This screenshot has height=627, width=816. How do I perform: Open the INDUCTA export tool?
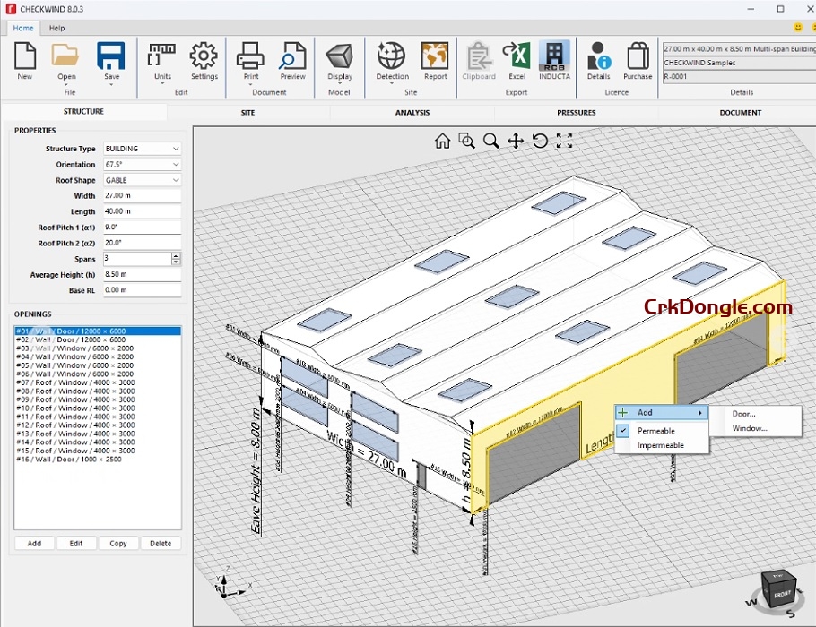[x=555, y=61]
